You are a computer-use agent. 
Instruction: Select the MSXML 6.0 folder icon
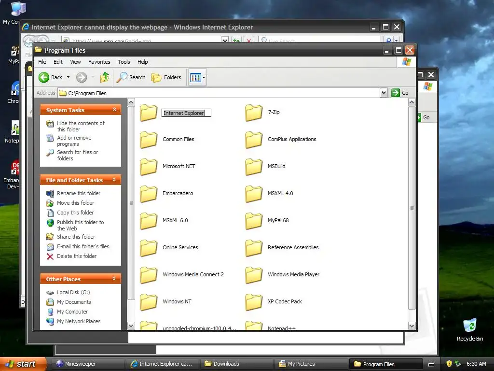point(149,221)
